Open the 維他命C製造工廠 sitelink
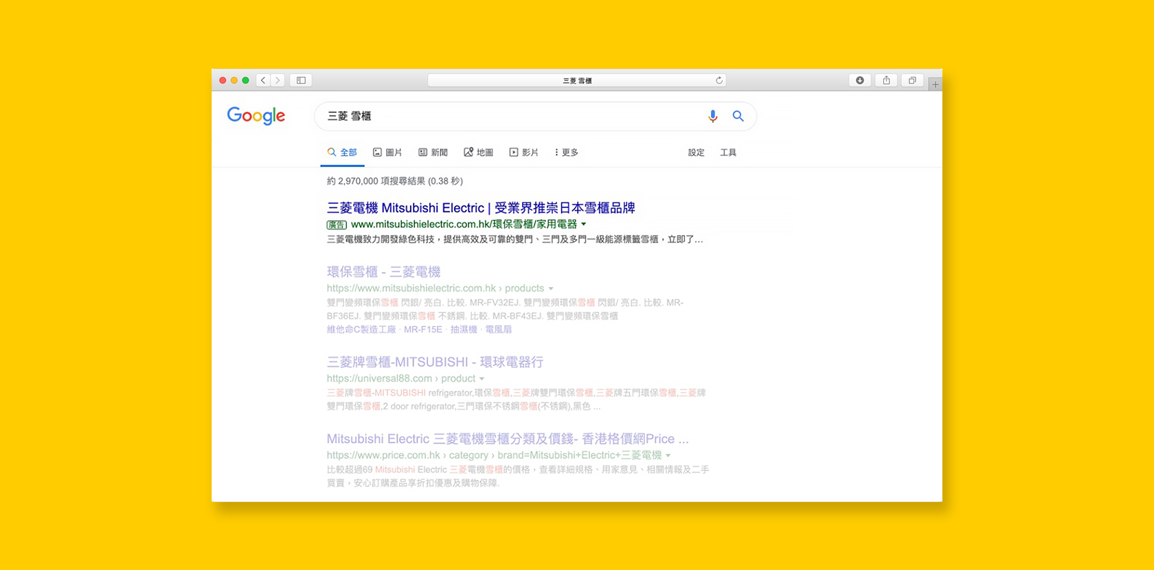The width and height of the screenshot is (1154, 570). coord(361,330)
